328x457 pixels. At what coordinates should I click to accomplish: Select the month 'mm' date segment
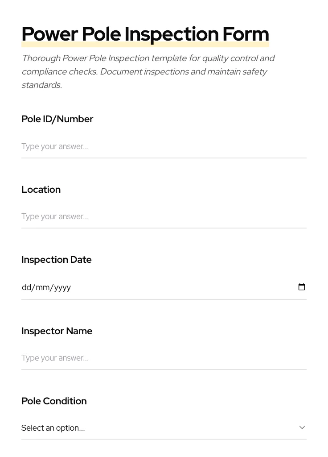pos(43,287)
